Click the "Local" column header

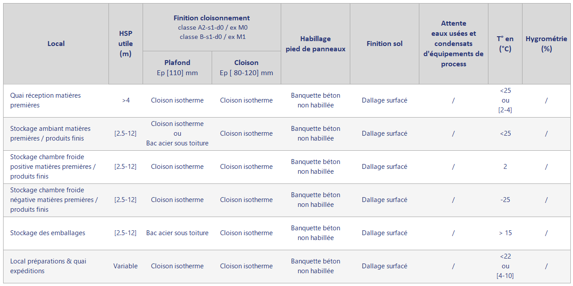(x=56, y=44)
